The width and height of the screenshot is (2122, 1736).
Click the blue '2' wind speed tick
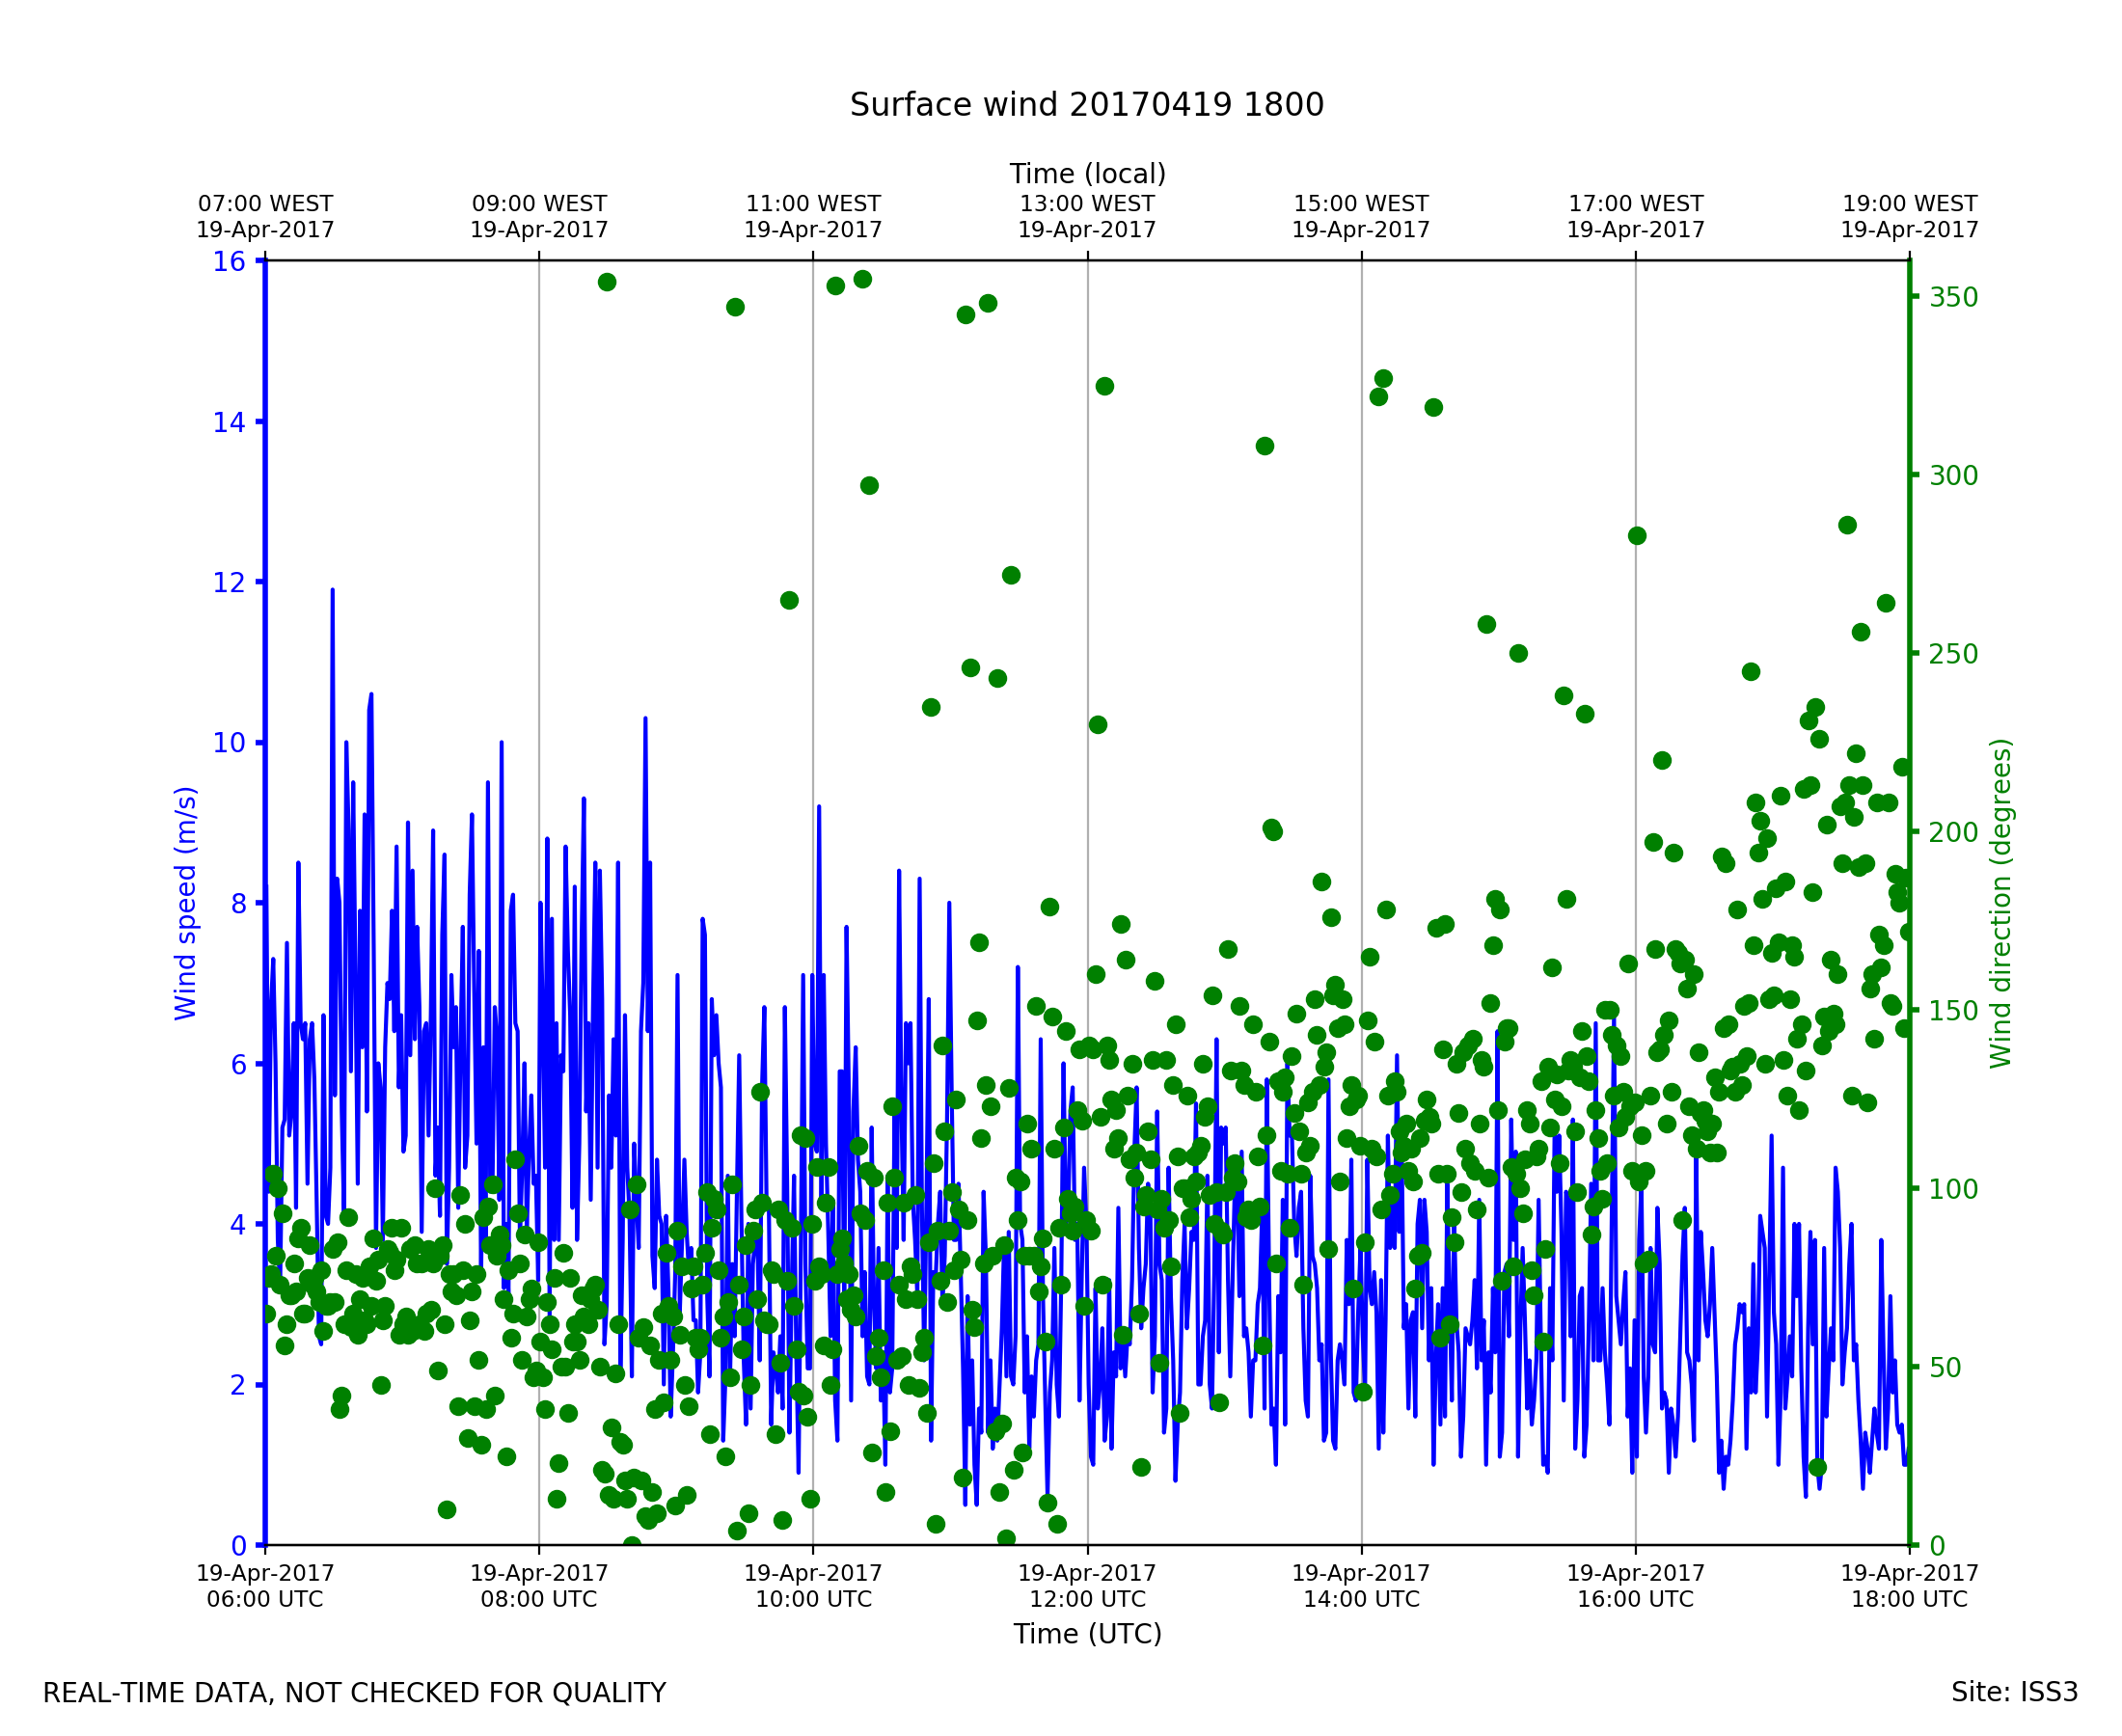(x=237, y=1385)
